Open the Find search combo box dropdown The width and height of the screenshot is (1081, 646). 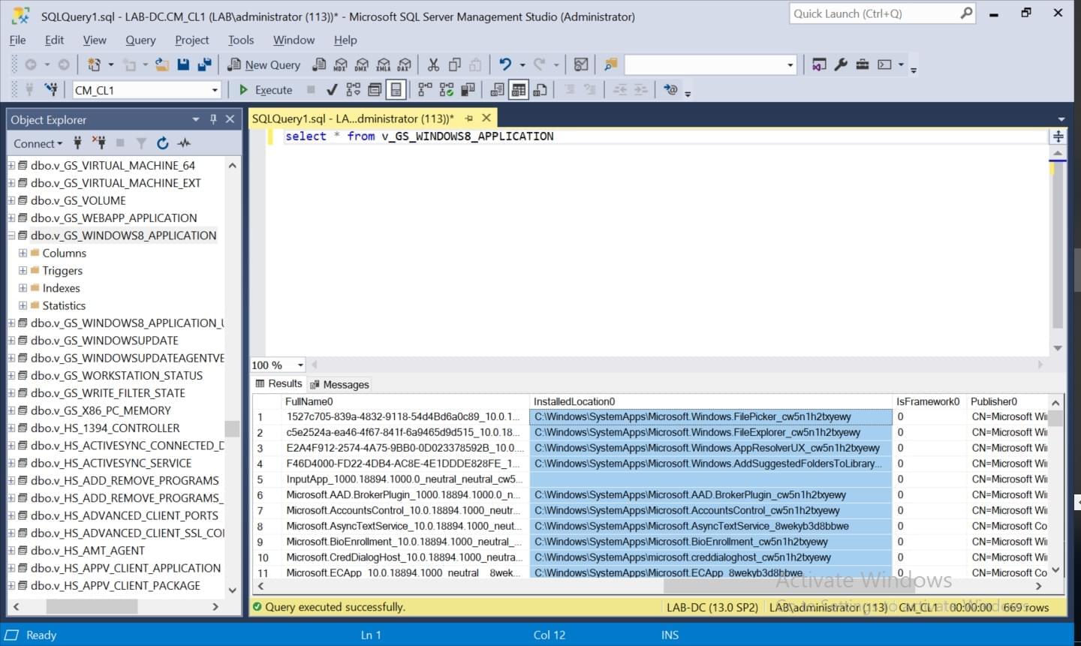790,65
